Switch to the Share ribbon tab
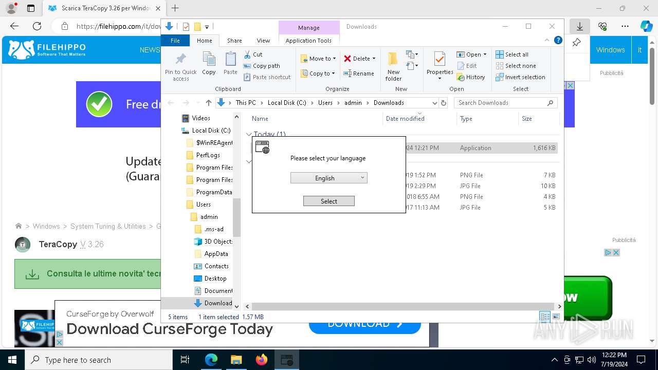The height and width of the screenshot is (370, 658). point(234,41)
